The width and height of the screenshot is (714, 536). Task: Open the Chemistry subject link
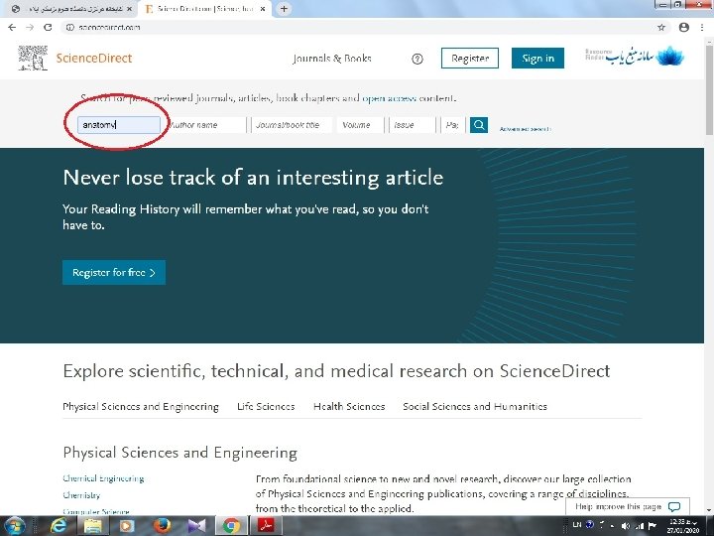pyautogui.click(x=81, y=495)
